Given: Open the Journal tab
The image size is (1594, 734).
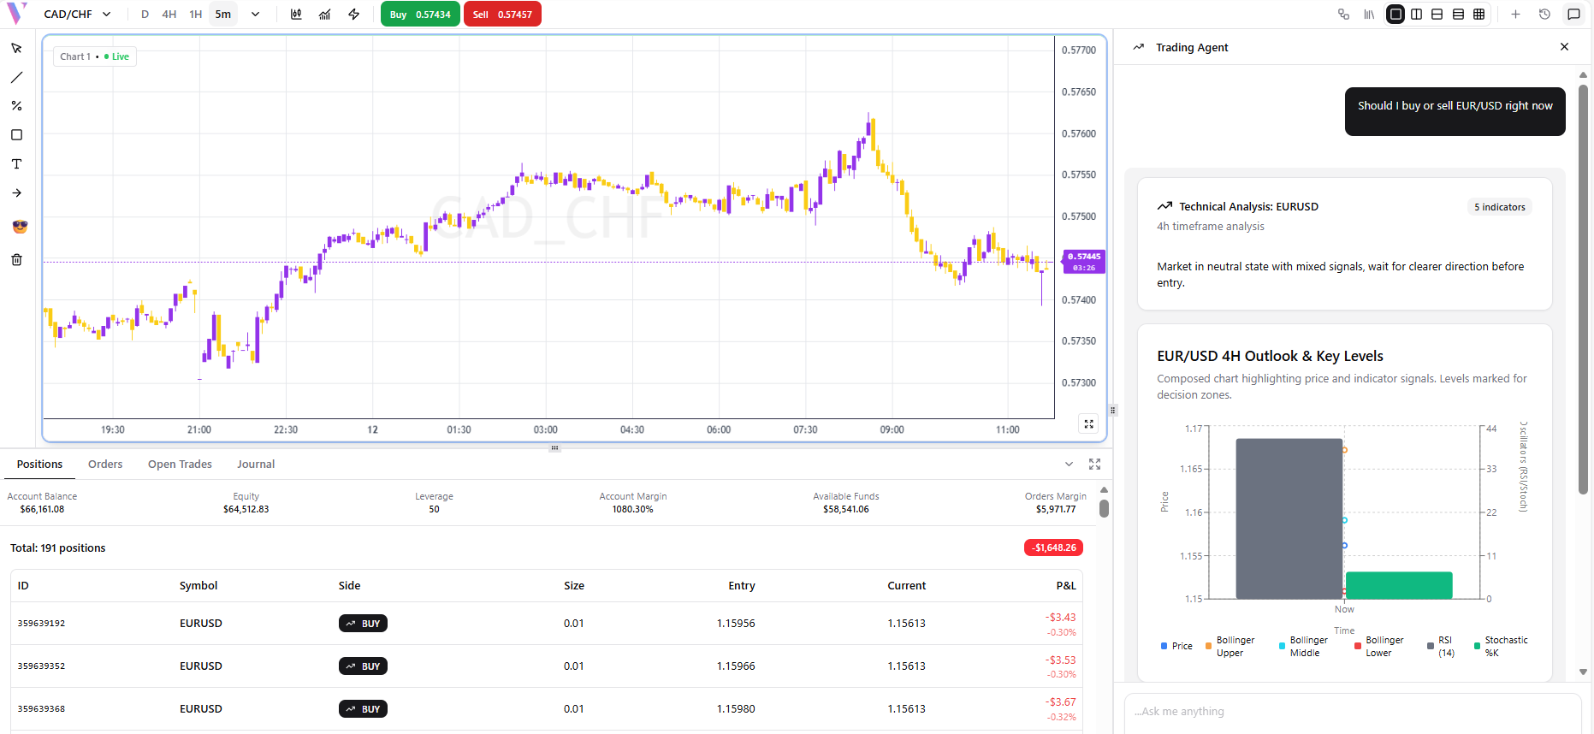Looking at the screenshot, I should [256, 465].
